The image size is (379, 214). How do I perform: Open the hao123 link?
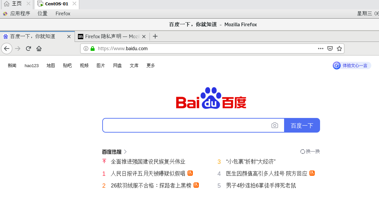tap(32, 65)
